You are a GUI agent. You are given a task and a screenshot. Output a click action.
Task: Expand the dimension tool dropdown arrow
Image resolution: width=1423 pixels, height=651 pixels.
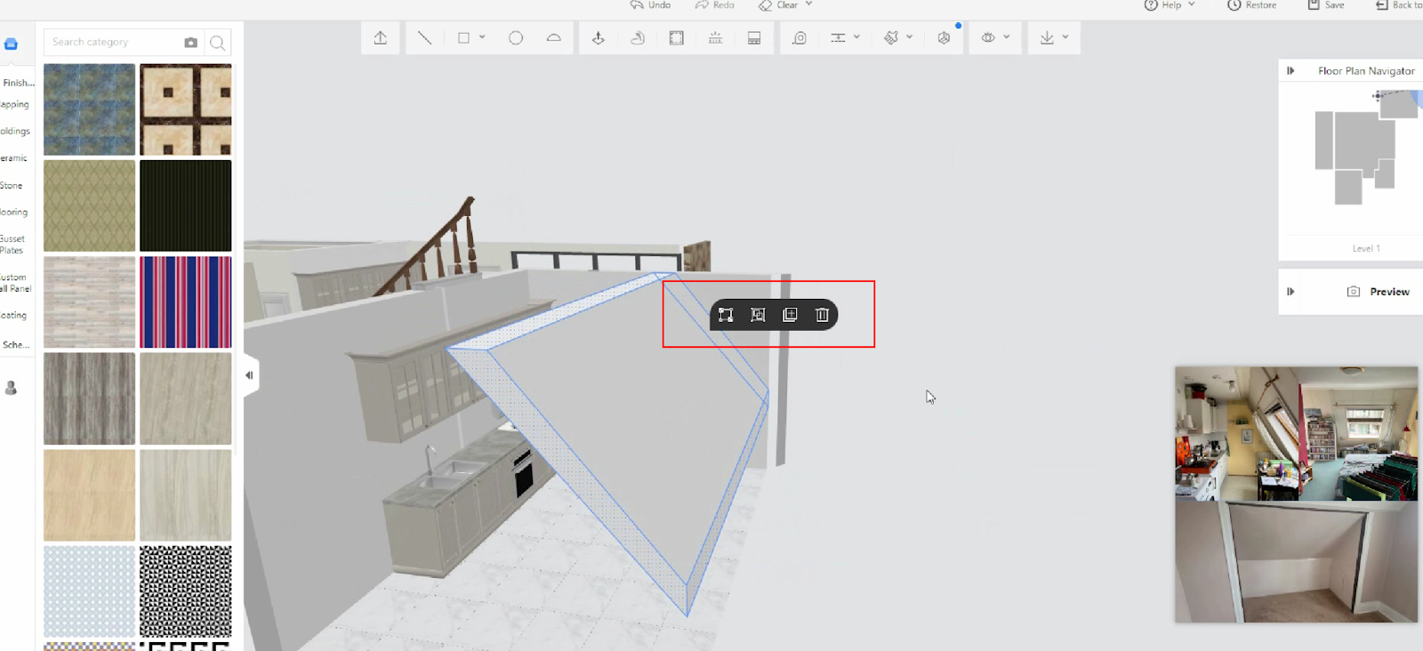coord(856,37)
